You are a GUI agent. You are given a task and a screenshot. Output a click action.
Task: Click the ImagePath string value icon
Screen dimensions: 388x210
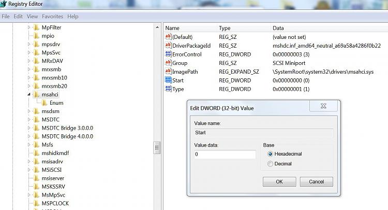168,72
